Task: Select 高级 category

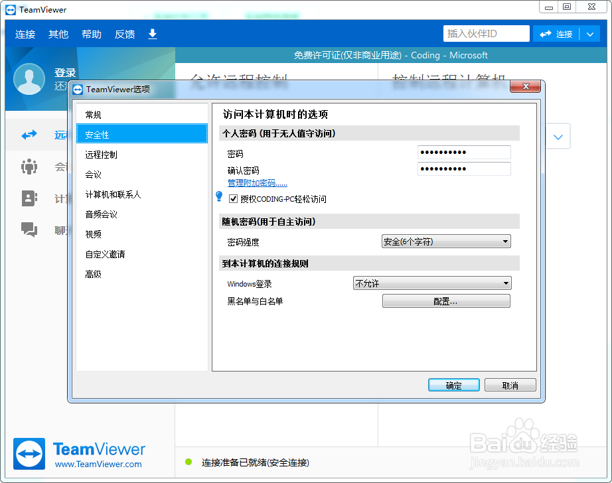Action: (142, 274)
